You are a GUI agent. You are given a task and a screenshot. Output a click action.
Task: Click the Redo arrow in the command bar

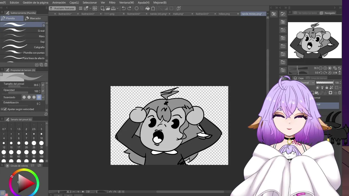point(129,8)
